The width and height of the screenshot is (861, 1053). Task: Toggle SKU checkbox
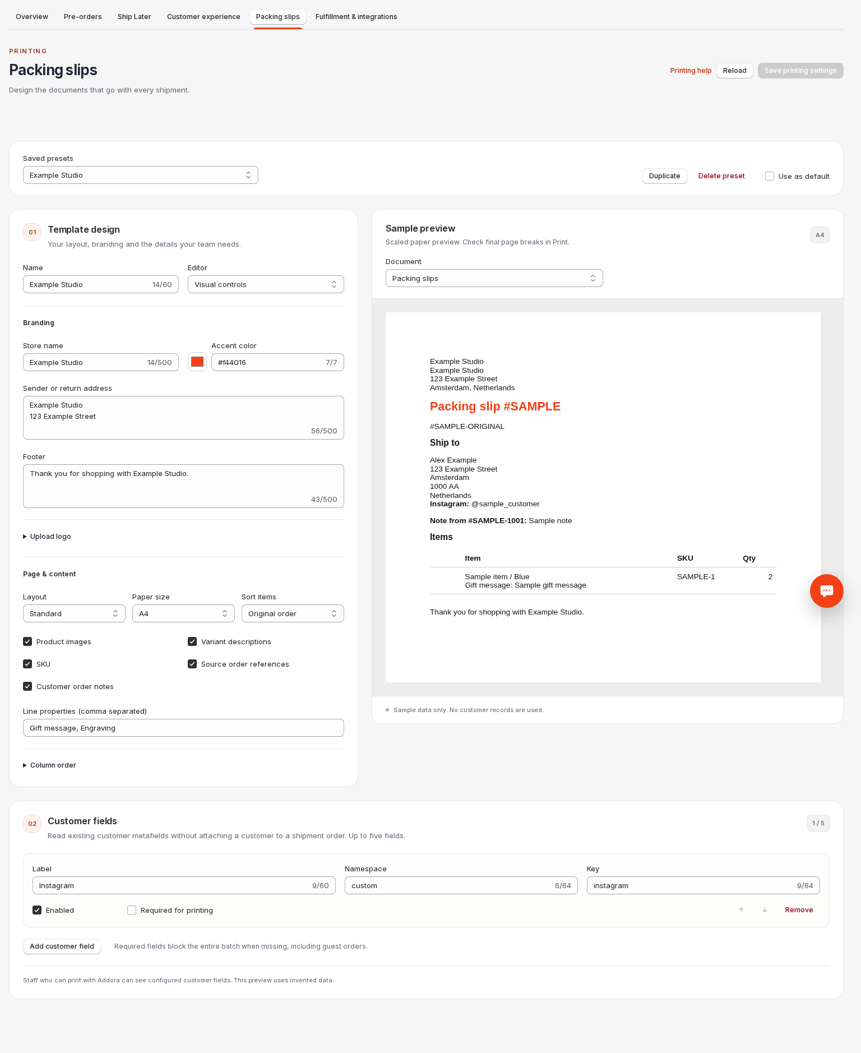tap(27, 664)
